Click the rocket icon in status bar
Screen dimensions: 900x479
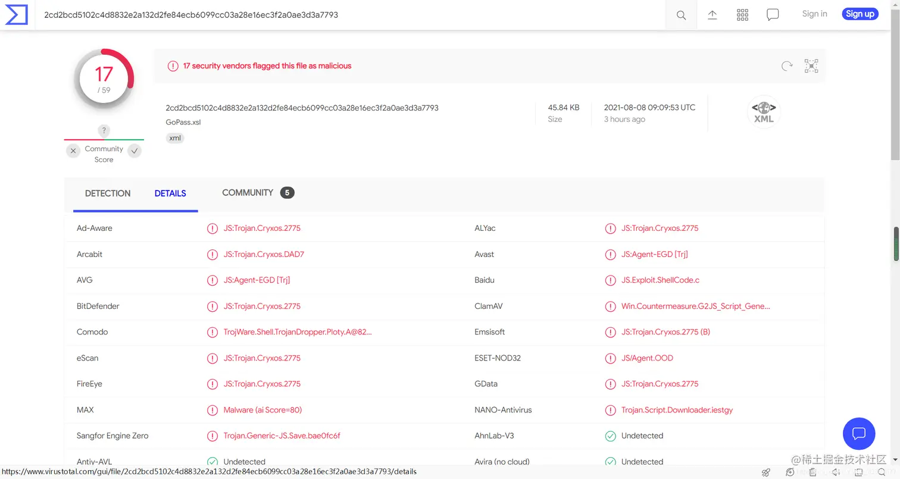tap(766, 472)
